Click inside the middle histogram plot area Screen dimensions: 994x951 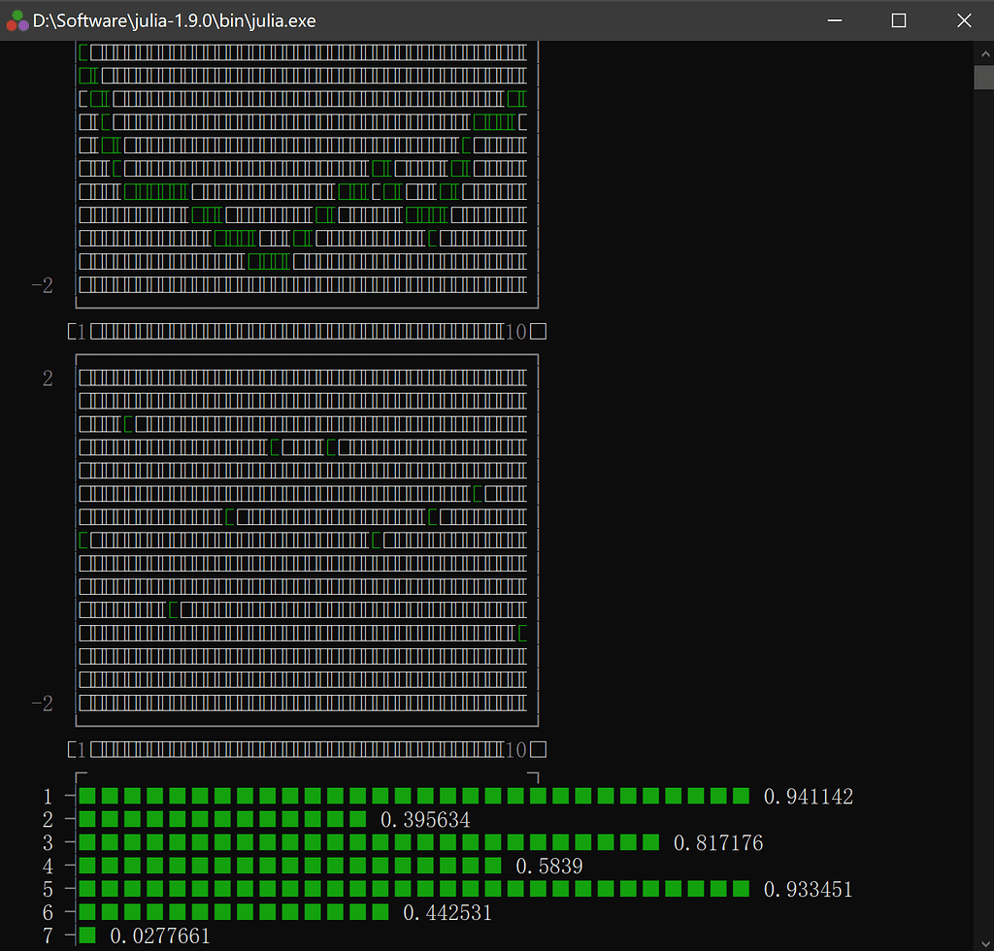[307, 539]
